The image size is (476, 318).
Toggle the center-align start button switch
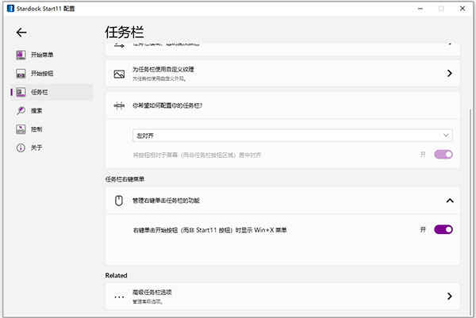coord(443,155)
